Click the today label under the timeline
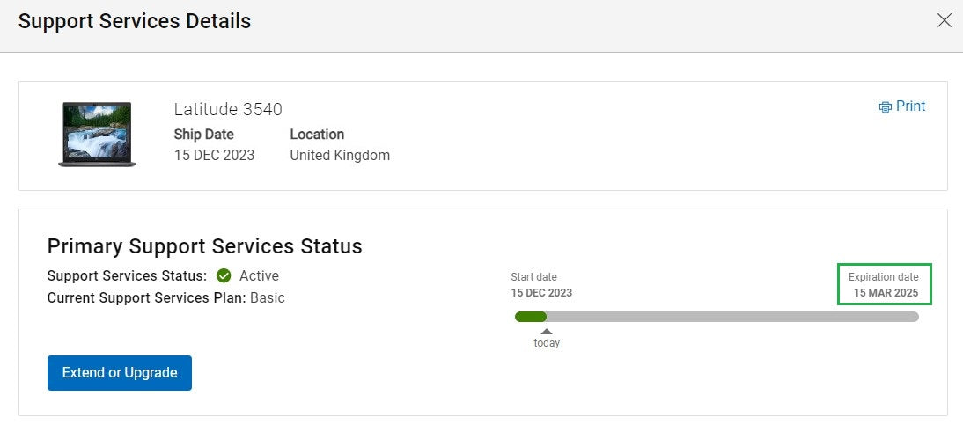The width and height of the screenshot is (963, 432). (547, 343)
